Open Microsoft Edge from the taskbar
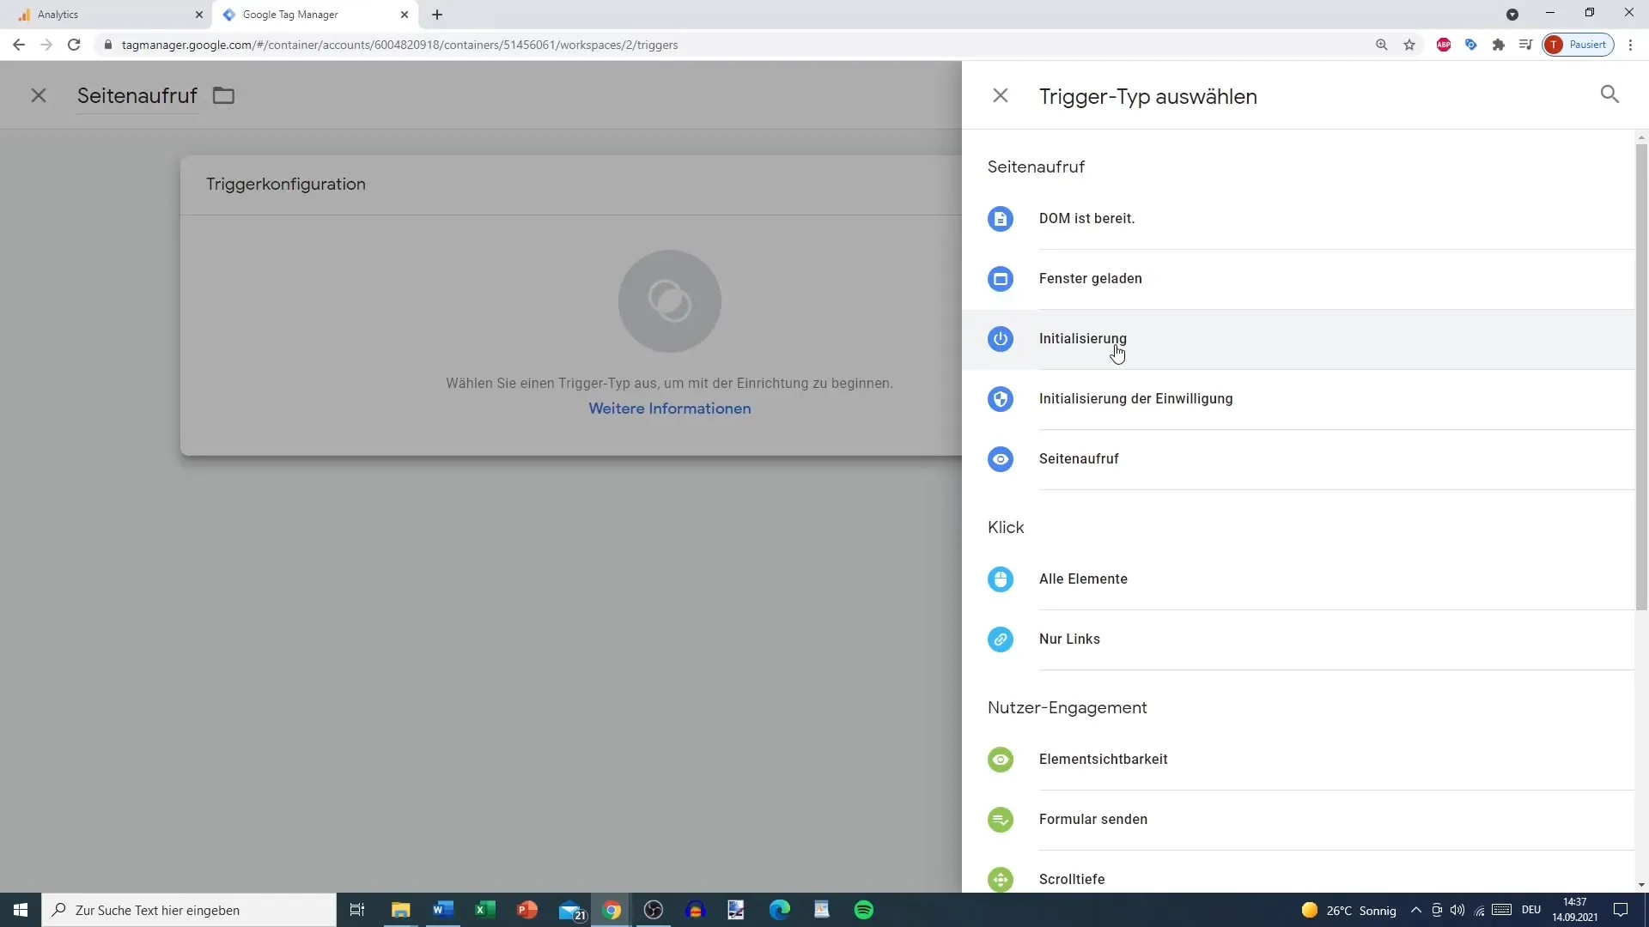This screenshot has height=927, width=1649. (780, 910)
